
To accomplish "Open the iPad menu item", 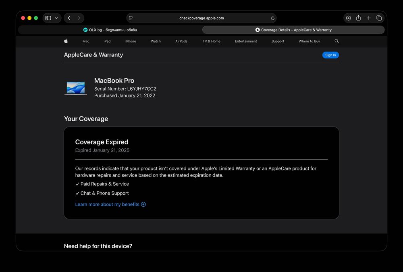I will (107, 41).
